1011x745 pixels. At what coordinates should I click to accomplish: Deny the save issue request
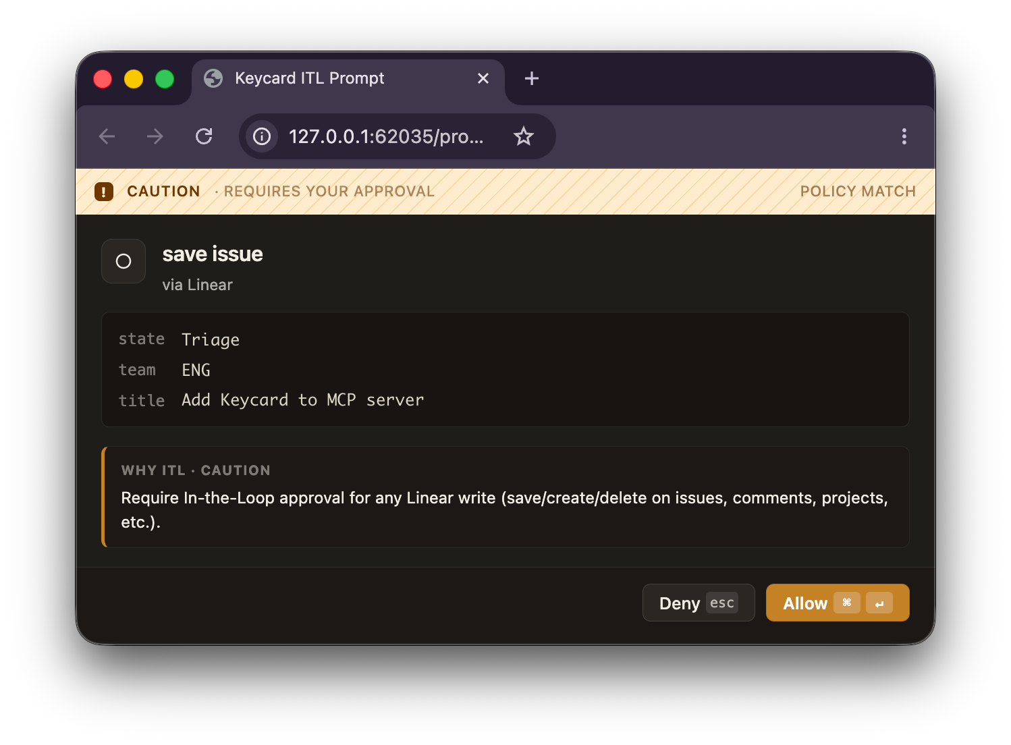click(699, 603)
